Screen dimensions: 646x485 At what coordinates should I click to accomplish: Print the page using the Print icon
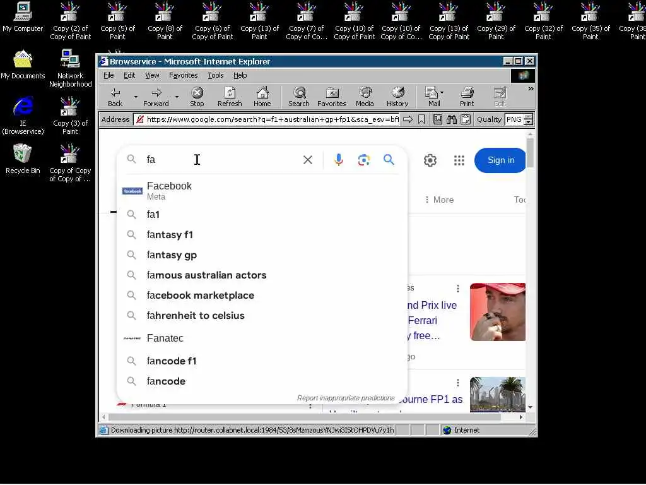(467, 97)
